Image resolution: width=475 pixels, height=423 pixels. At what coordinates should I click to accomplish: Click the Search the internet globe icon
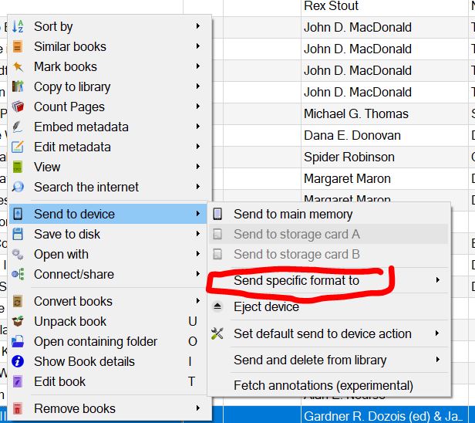coord(19,187)
